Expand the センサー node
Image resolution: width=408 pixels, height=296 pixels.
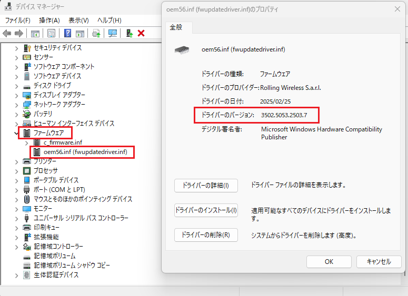[16, 57]
